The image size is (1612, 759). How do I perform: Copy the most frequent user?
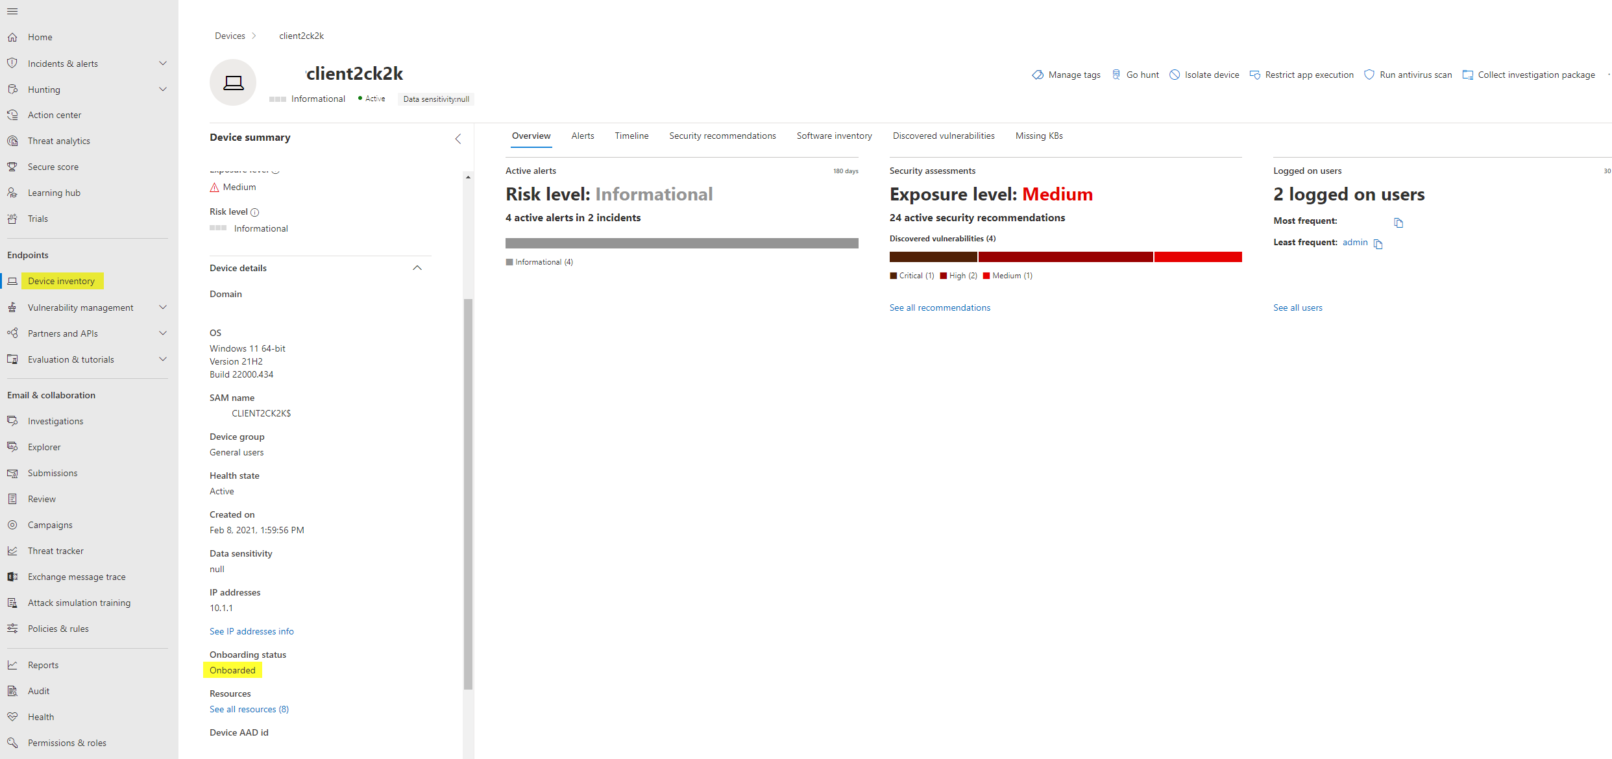(x=1398, y=223)
